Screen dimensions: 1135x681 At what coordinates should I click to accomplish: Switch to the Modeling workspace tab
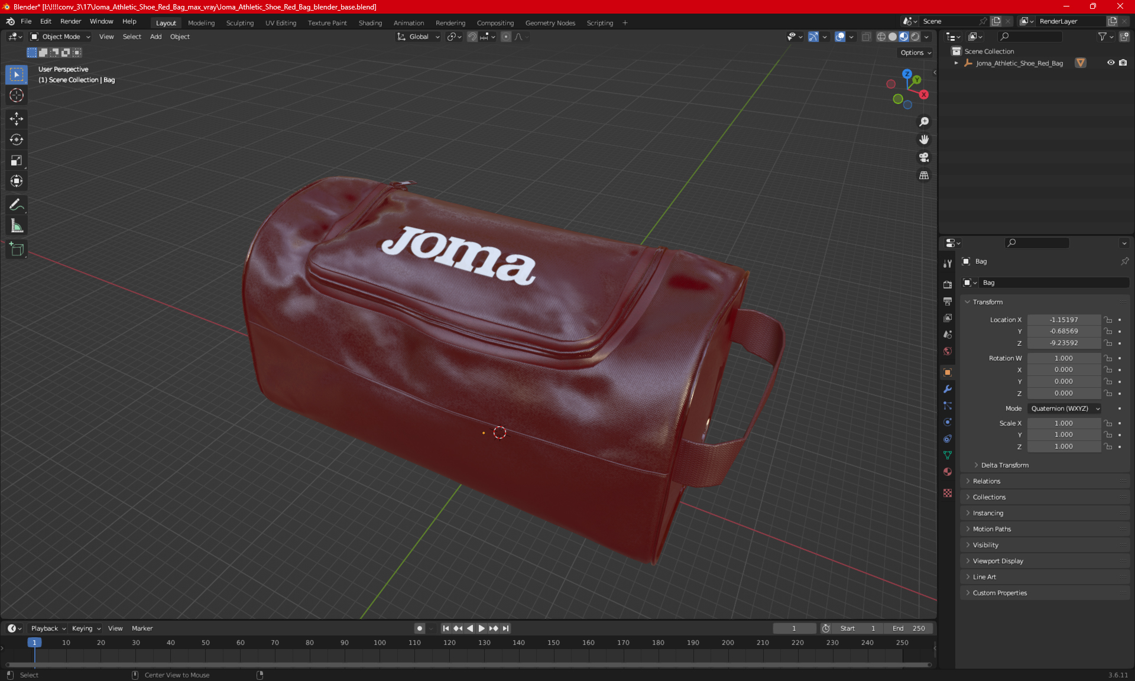pyautogui.click(x=201, y=23)
